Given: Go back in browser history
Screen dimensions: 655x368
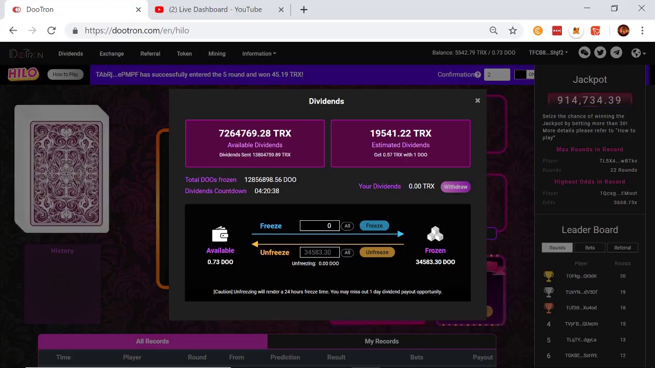Looking at the screenshot, I should pos(13,31).
